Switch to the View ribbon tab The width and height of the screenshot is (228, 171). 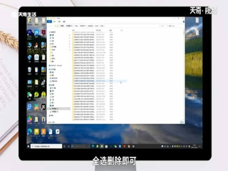pos(64,21)
